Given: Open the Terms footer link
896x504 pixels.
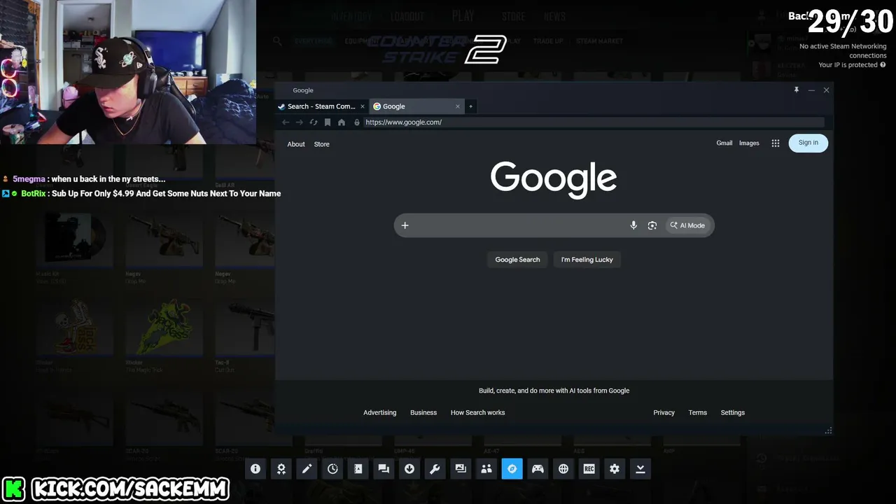Looking at the screenshot, I should pos(698,413).
